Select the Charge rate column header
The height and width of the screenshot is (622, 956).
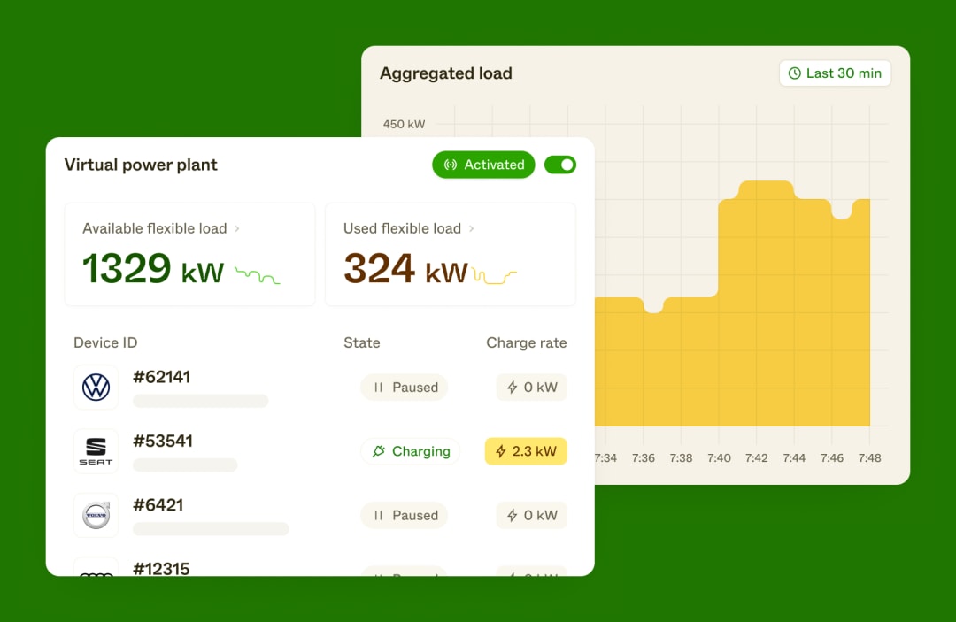tap(526, 342)
